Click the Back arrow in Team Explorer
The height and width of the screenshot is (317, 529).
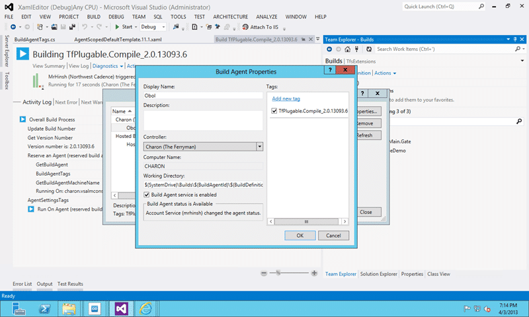(329, 49)
